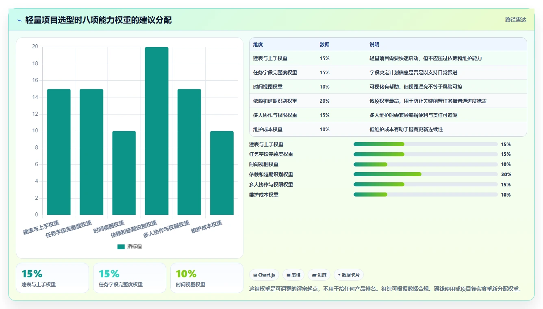Click the 建表与上手权重 progress bar
The width and height of the screenshot is (543, 309).
[x=426, y=144]
